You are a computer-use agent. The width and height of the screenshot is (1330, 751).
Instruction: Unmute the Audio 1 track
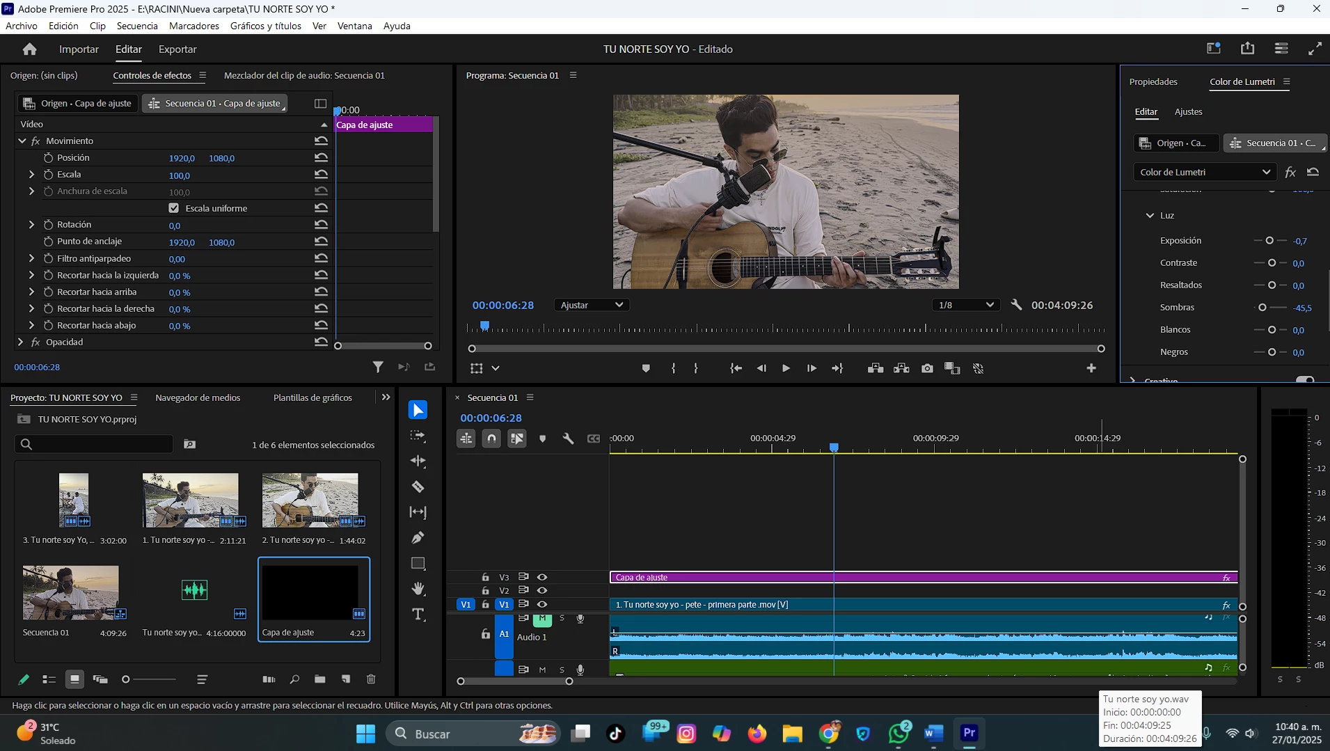(x=542, y=619)
